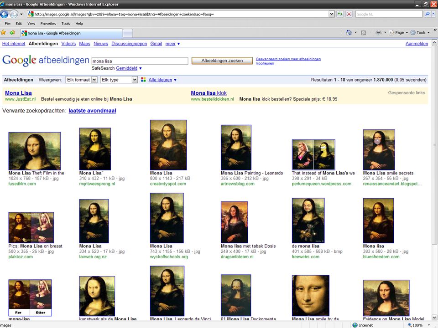Open the Edit menu
The height and width of the screenshot is (328, 438).
(x=19, y=24)
